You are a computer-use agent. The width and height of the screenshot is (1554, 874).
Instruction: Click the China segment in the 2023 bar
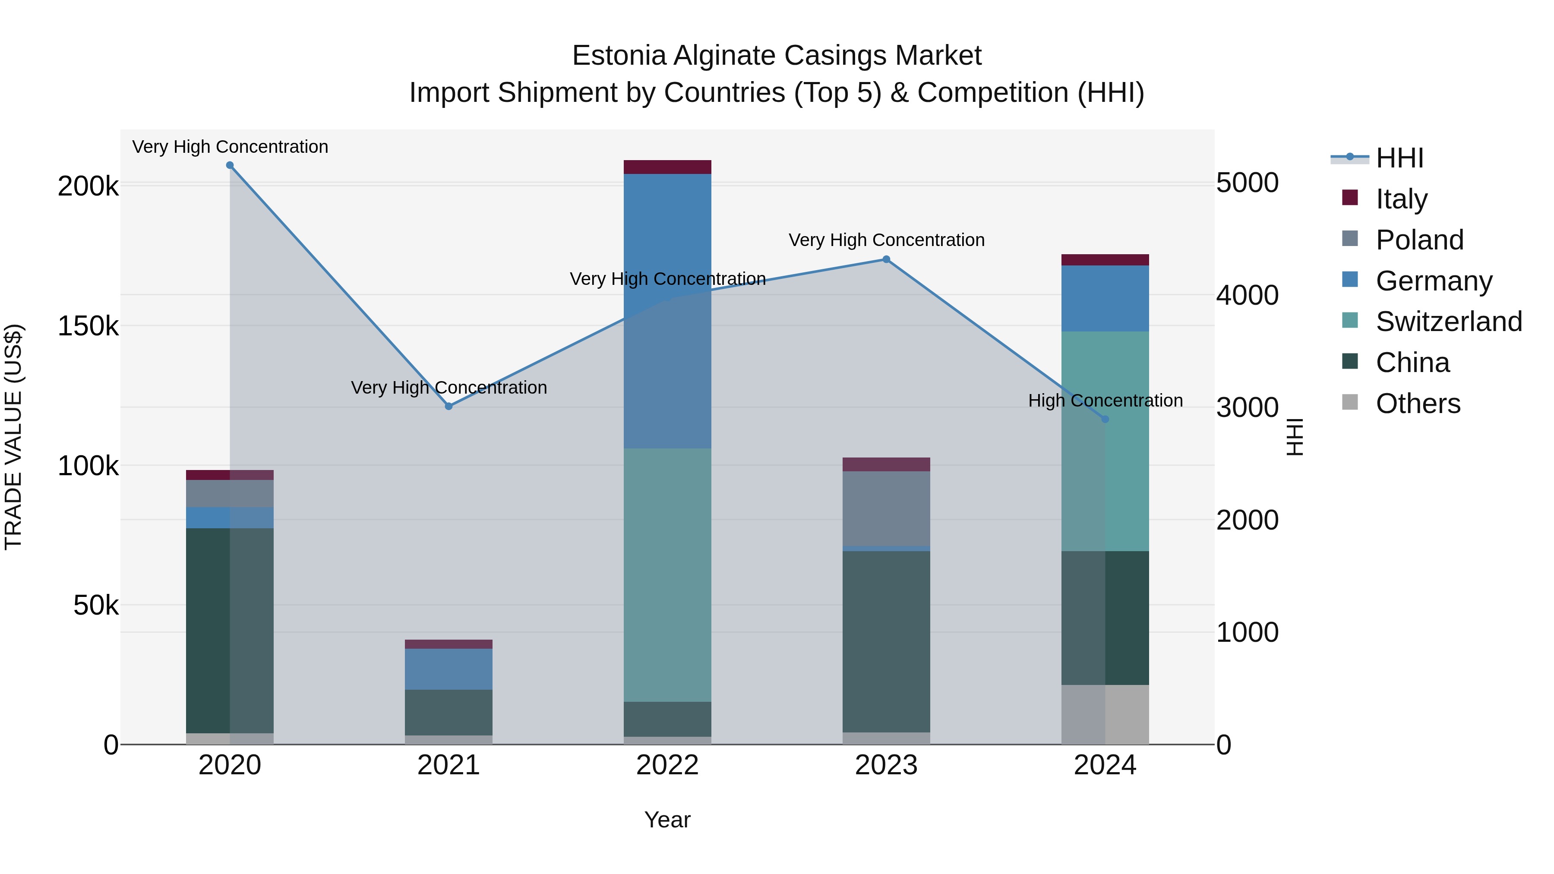coord(886,642)
